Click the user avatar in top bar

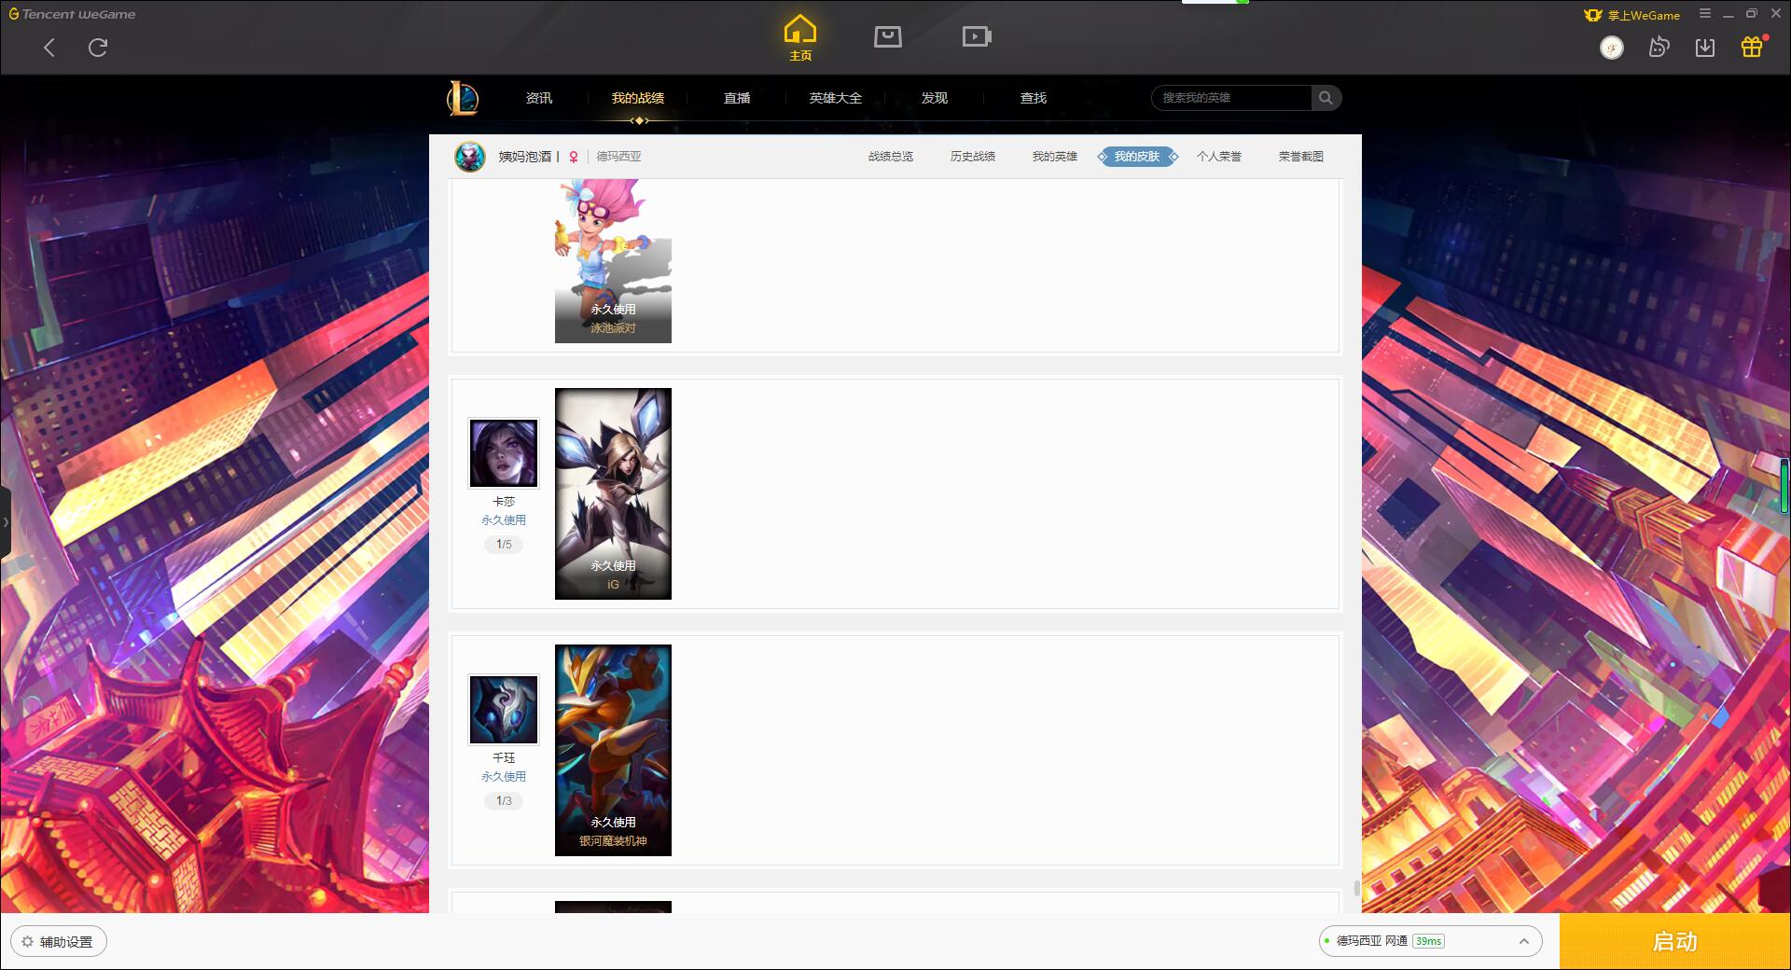pos(1612,48)
